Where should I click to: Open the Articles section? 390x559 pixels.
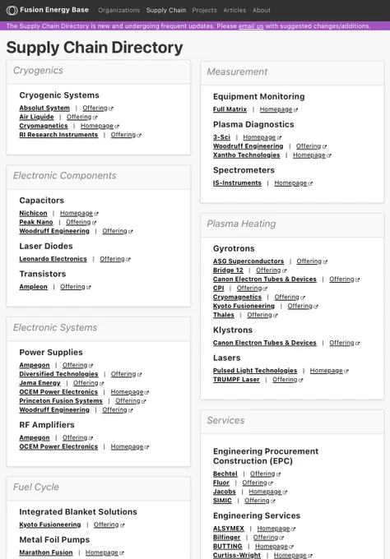click(234, 11)
